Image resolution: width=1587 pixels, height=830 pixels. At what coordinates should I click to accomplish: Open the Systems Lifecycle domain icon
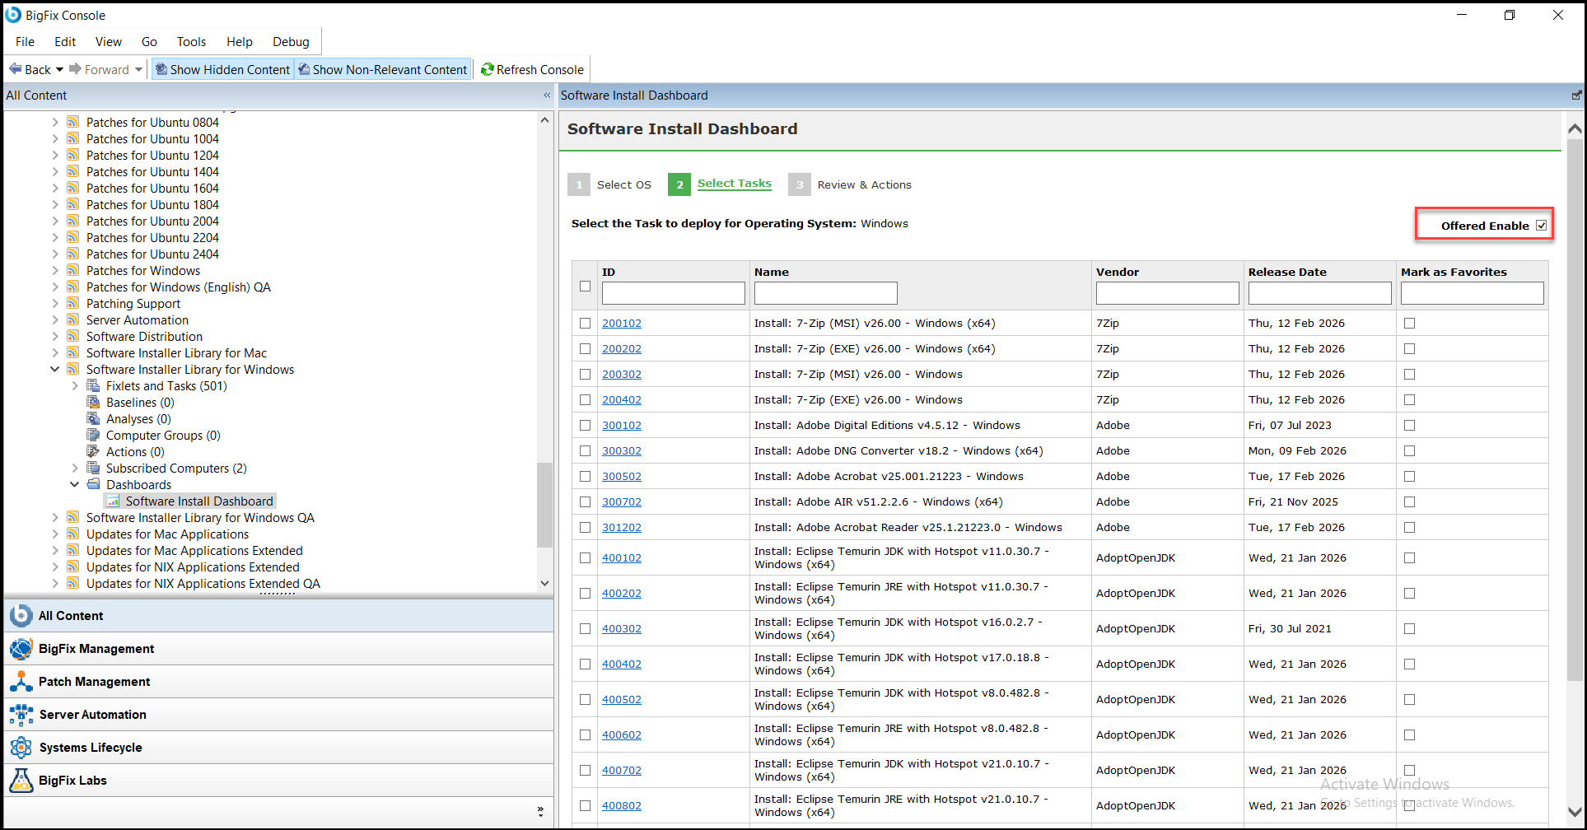pyautogui.click(x=21, y=748)
